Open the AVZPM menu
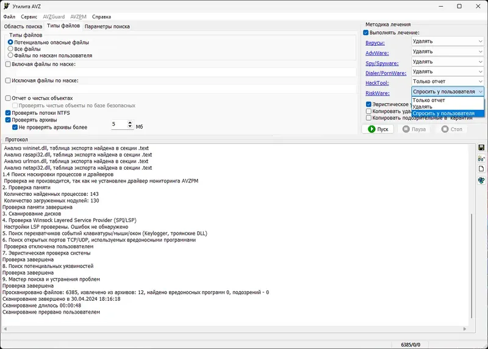 (78, 17)
